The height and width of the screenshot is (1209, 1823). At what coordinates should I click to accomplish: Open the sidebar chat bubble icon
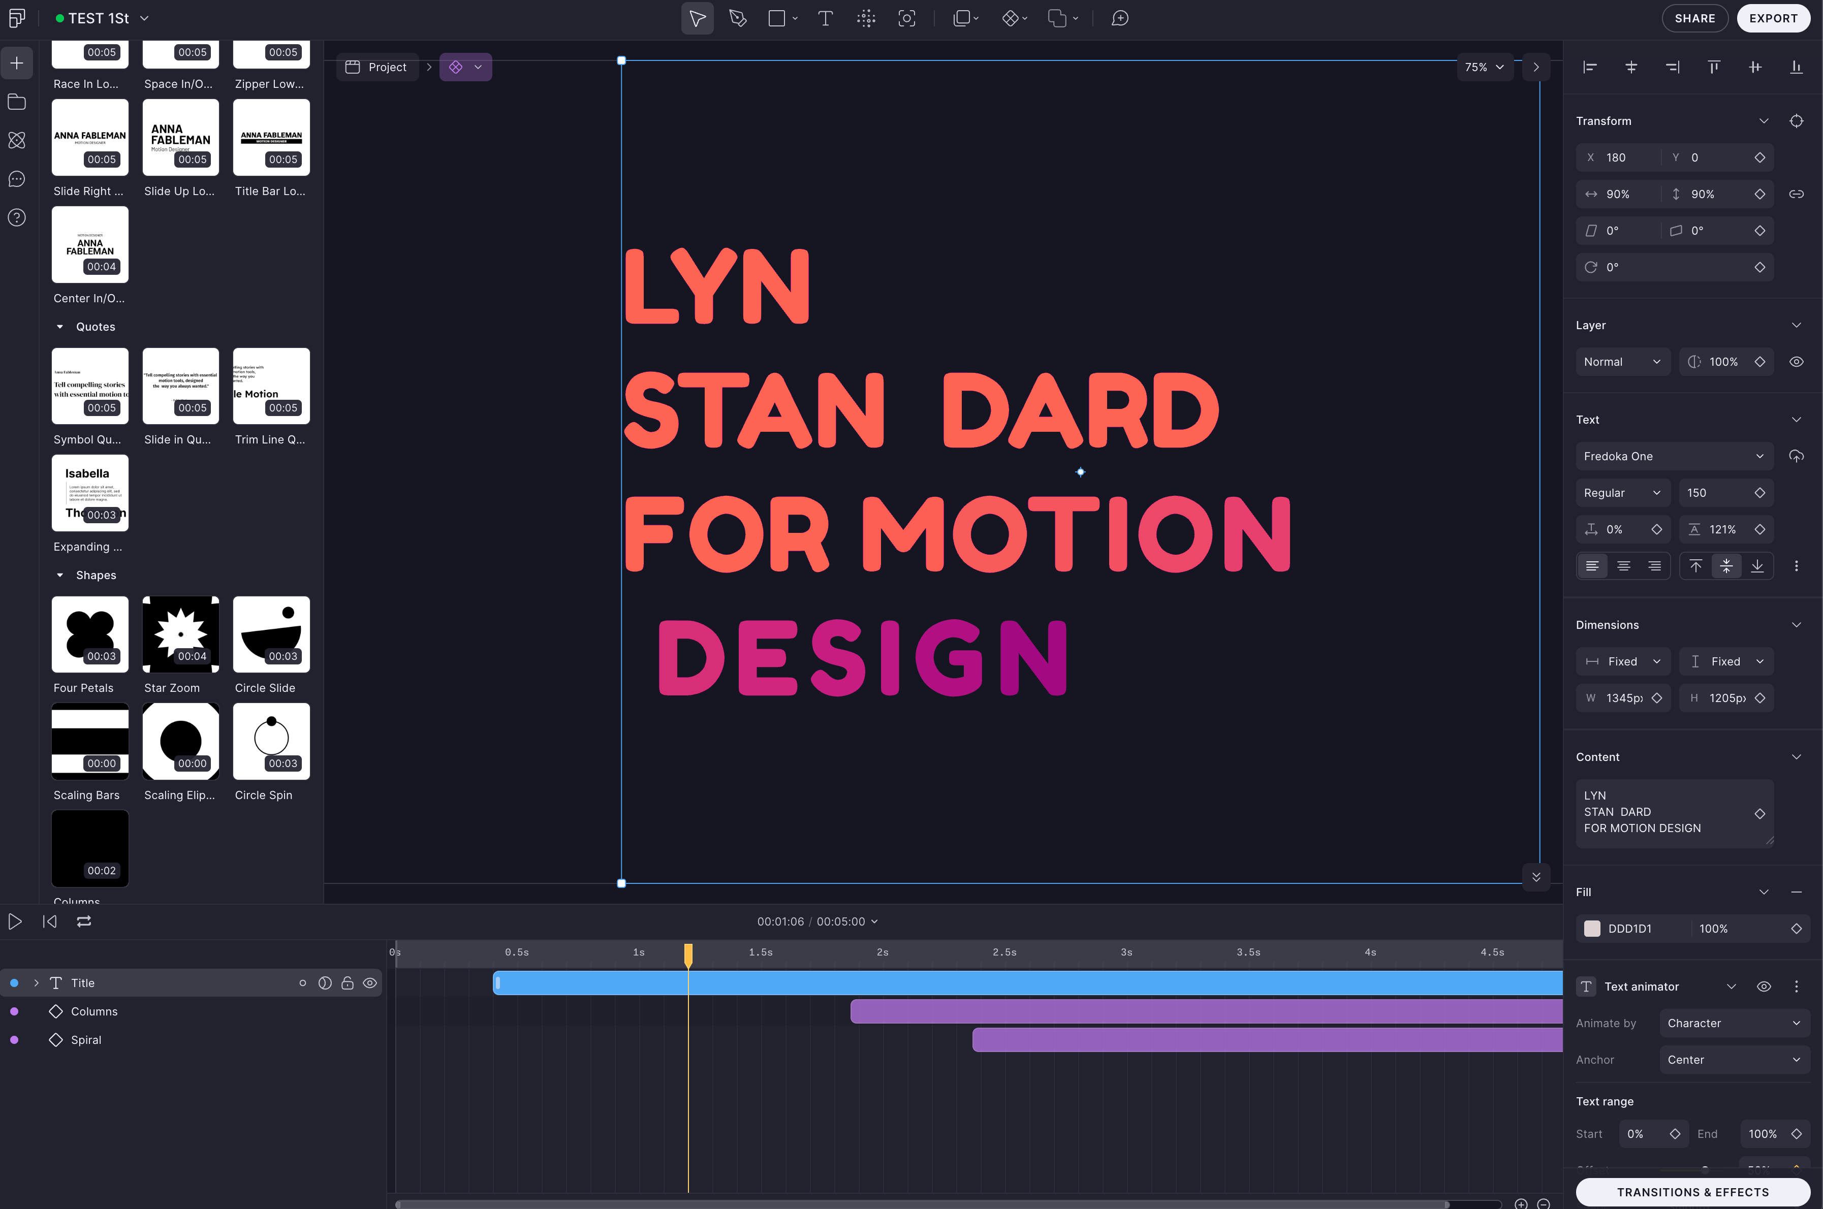[17, 179]
